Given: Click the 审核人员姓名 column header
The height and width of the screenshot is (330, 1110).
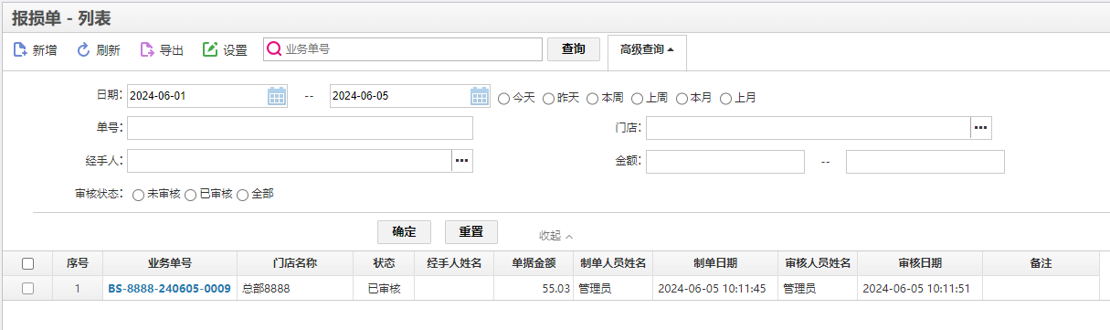Looking at the screenshot, I should click(818, 263).
